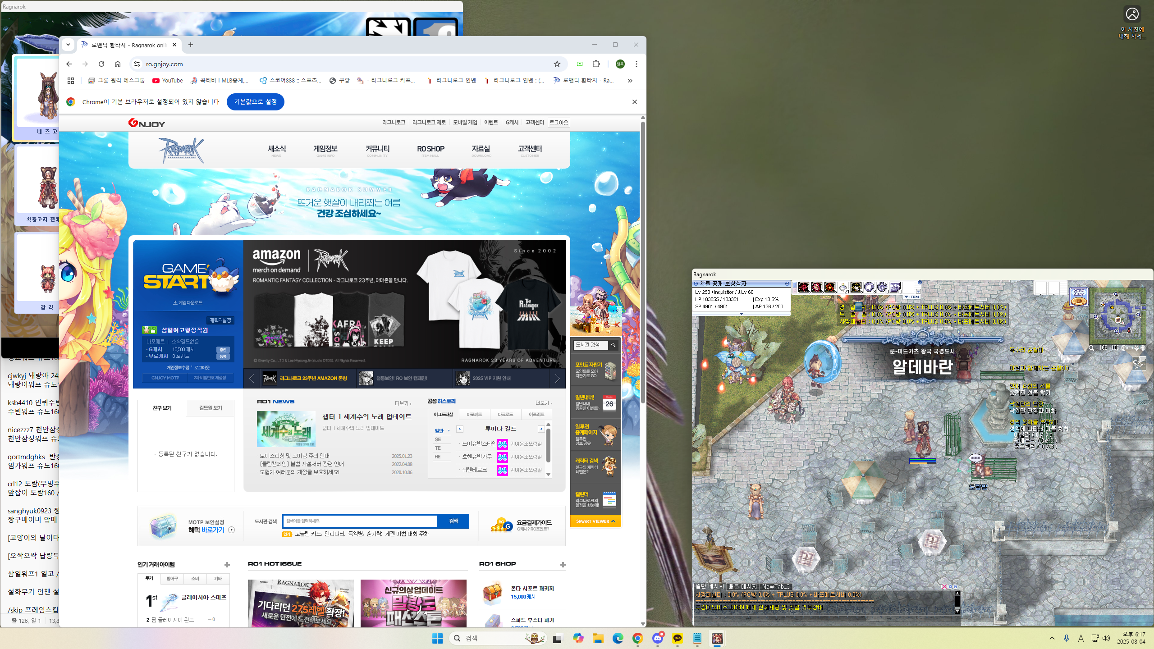Open Chrome apps grid in bookmarks bar

71,81
